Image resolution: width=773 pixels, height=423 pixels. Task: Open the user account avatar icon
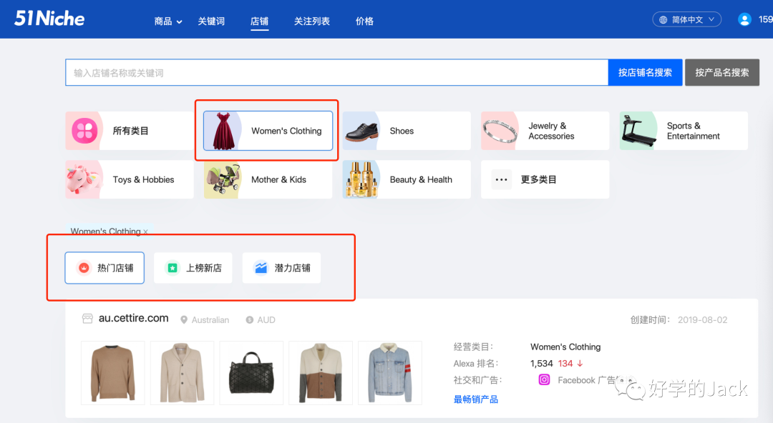[x=744, y=20]
